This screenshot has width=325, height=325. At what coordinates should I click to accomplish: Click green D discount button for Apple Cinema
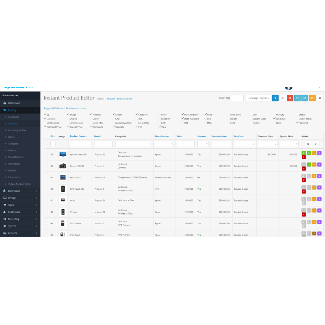click(x=303, y=153)
